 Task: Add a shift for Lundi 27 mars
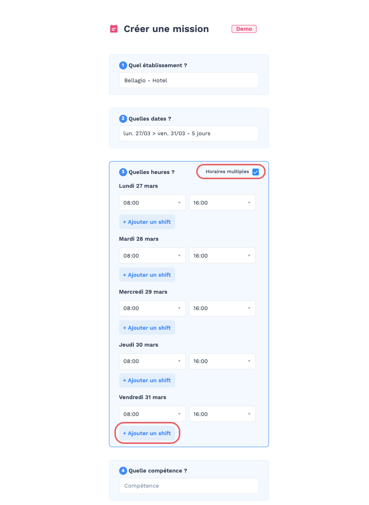click(x=147, y=222)
